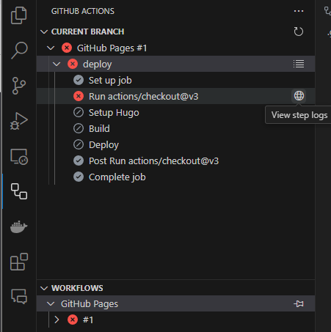Select the #1 run label under Workflows

(88, 320)
